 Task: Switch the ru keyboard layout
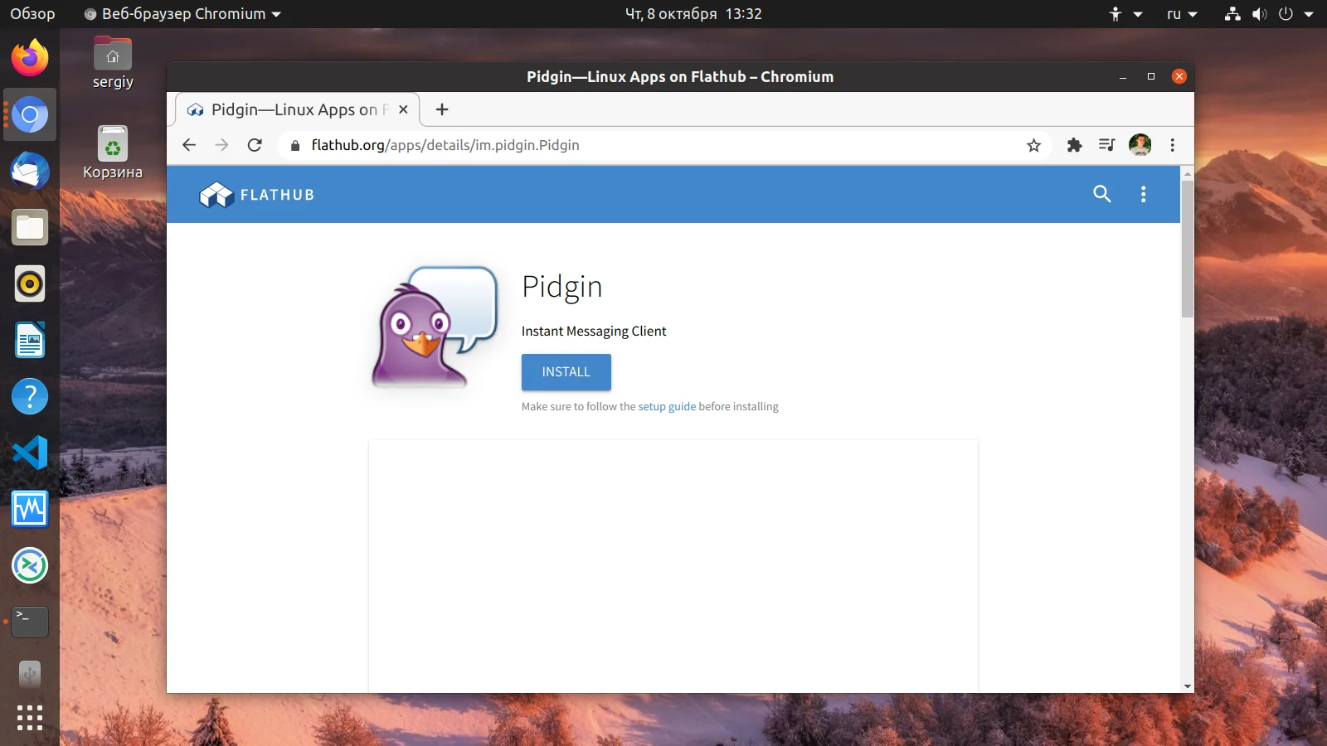coord(1182,14)
